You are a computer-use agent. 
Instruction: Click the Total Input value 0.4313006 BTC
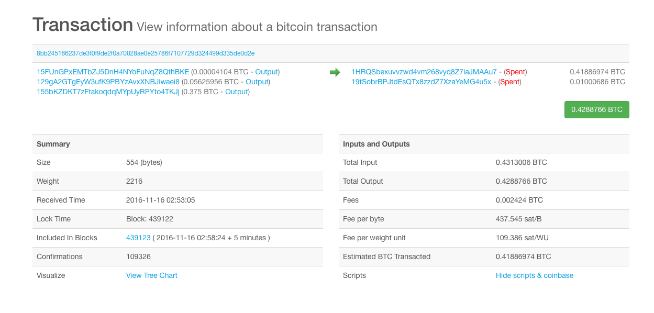(522, 162)
